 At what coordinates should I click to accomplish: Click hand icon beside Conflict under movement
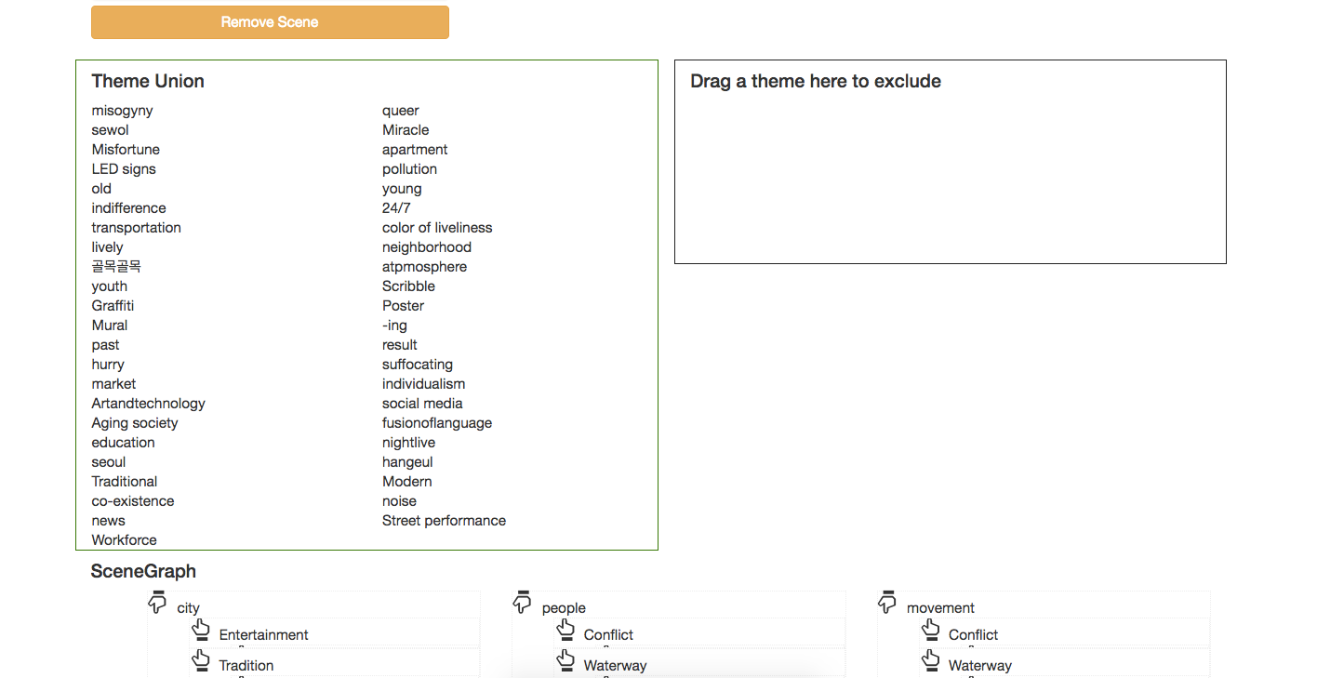(930, 631)
